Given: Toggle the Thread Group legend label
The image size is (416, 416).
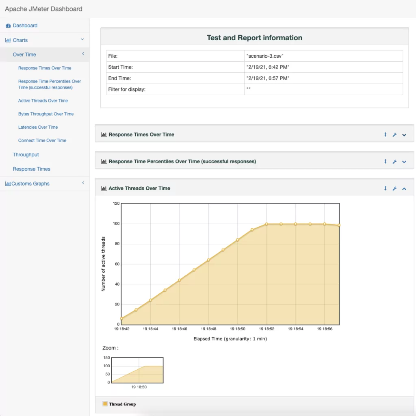Looking at the screenshot, I should point(122,404).
